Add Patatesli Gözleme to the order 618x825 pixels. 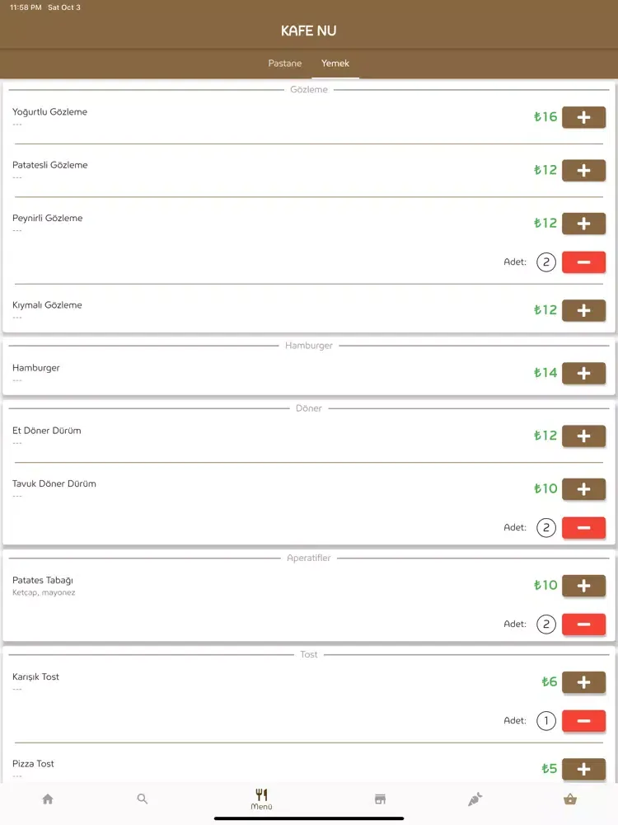coord(583,170)
